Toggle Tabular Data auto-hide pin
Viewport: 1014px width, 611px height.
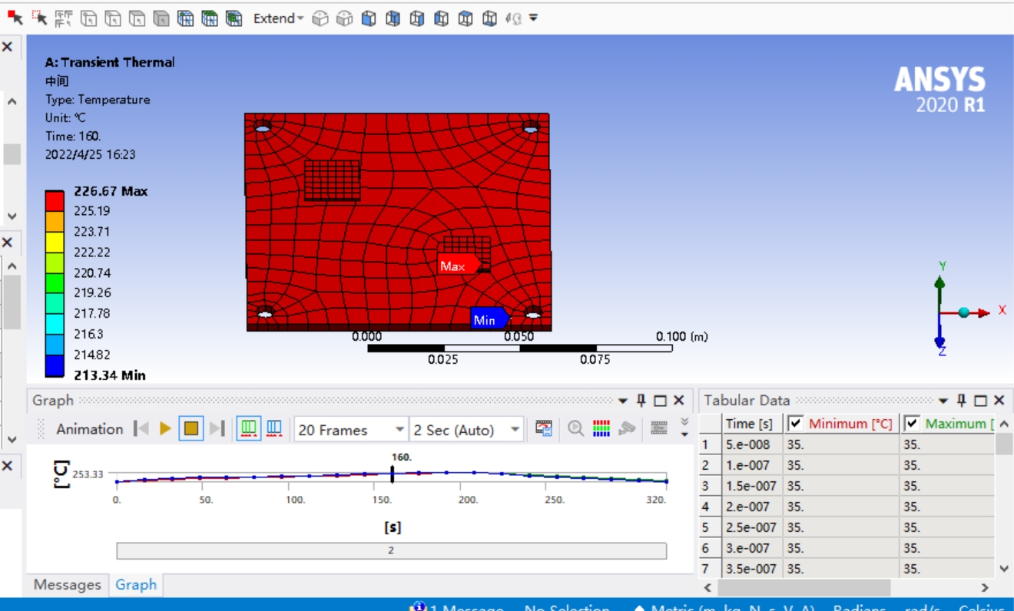(962, 401)
